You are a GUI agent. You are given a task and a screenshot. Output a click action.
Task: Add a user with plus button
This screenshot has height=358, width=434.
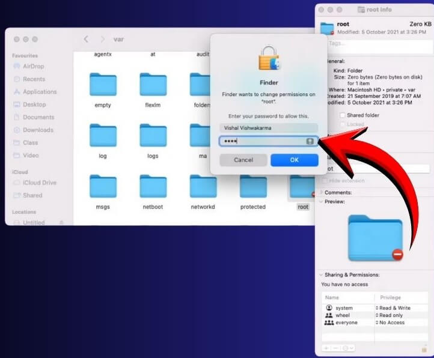(326, 348)
